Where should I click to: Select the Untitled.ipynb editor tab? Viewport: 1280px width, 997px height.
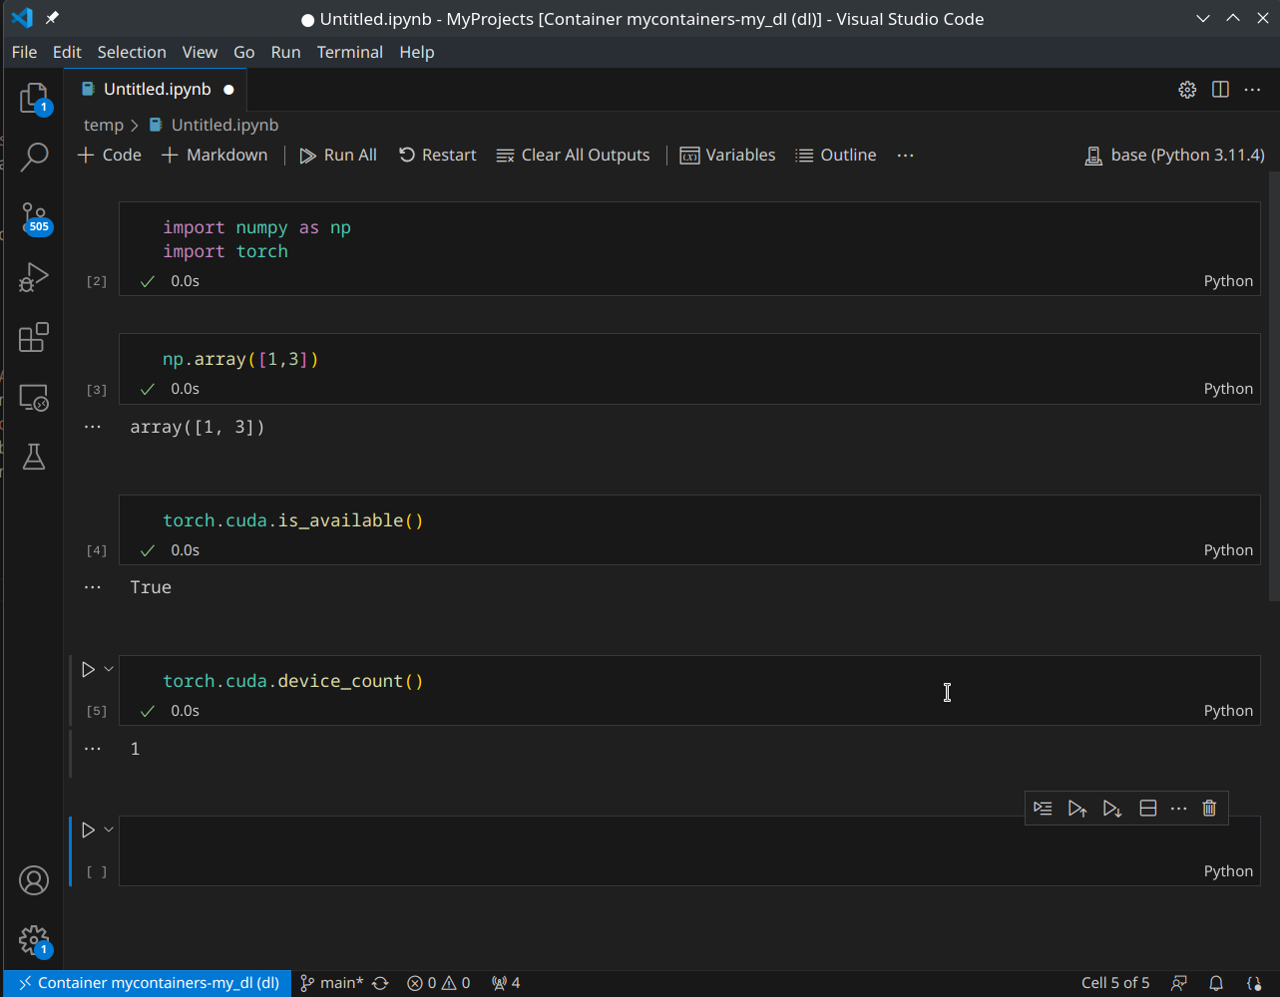click(157, 90)
